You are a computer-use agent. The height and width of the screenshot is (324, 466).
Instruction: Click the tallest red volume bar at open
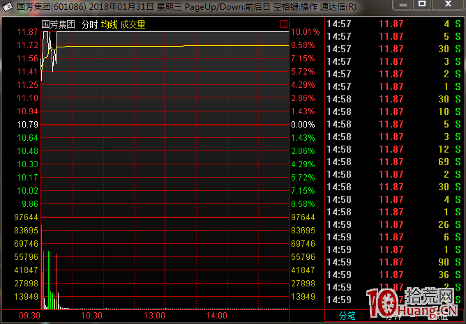(41, 267)
